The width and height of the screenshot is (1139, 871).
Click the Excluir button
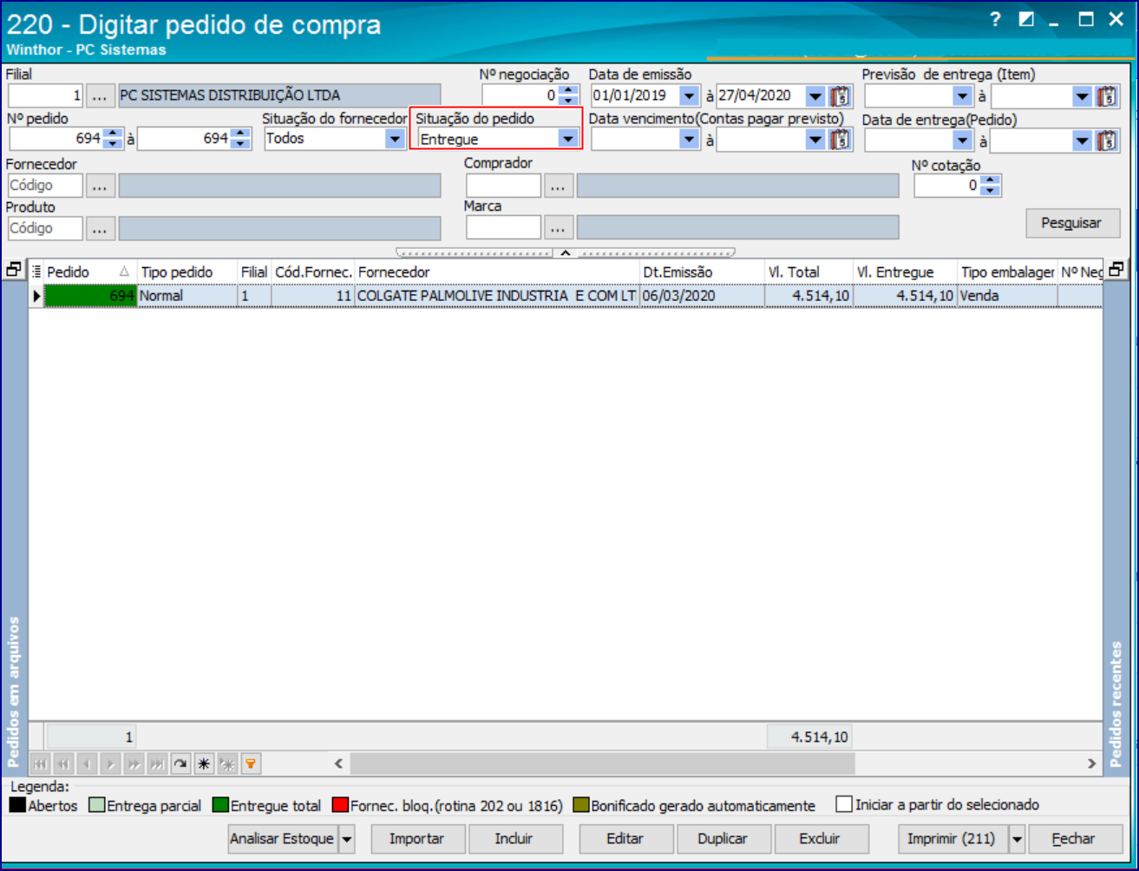[820, 839]
